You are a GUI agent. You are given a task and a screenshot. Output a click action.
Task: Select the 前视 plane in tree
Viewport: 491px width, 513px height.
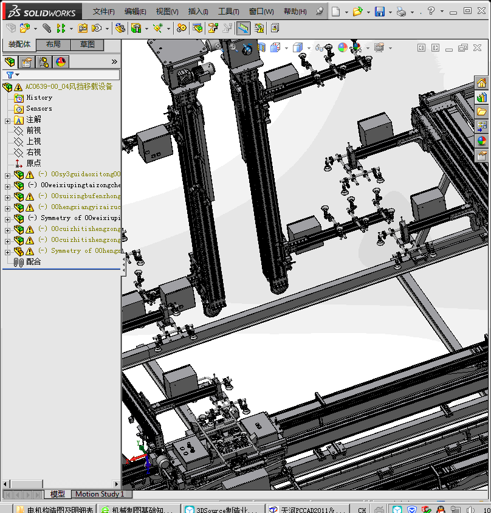pos(33,130)
